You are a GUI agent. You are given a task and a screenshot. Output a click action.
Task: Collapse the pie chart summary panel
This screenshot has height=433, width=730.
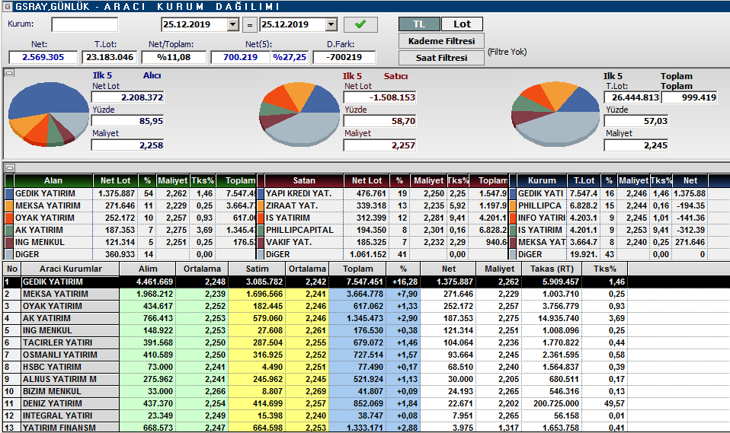click(x=10, y=72)
